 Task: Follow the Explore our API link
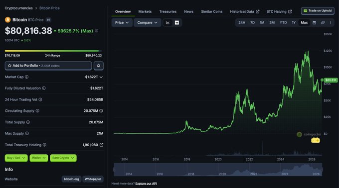click(146, 184)
